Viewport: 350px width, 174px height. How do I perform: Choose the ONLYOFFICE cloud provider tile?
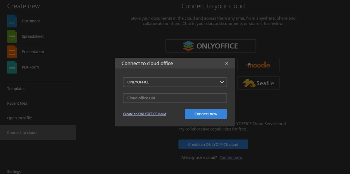(x=210, y=46)
